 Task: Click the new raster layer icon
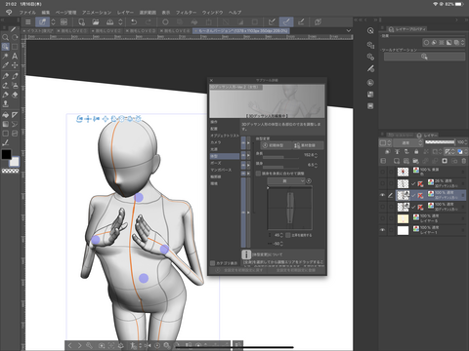coord(397,161)
